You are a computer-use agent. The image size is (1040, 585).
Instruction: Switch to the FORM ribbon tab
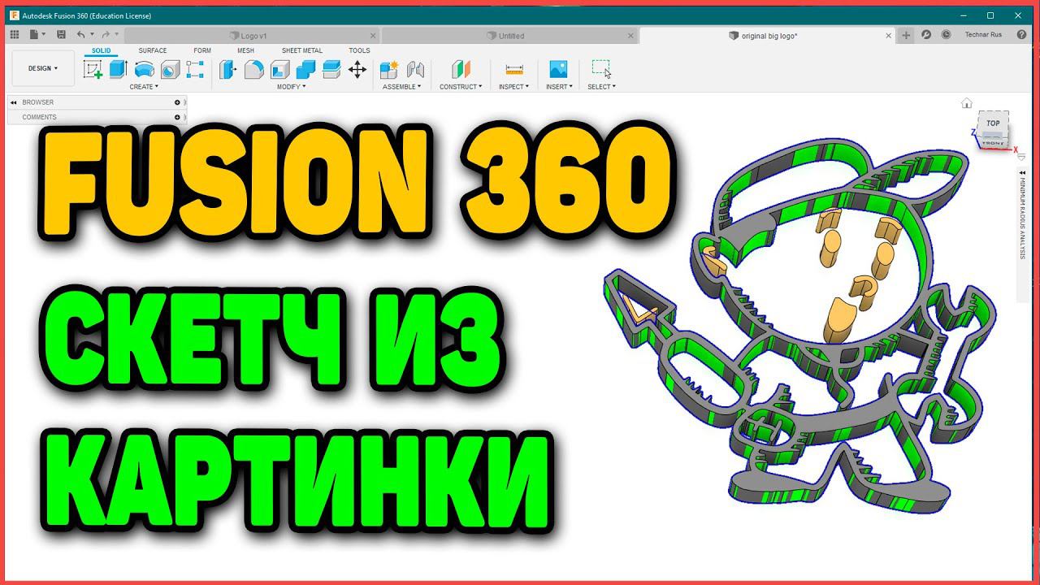coord(202,50)
